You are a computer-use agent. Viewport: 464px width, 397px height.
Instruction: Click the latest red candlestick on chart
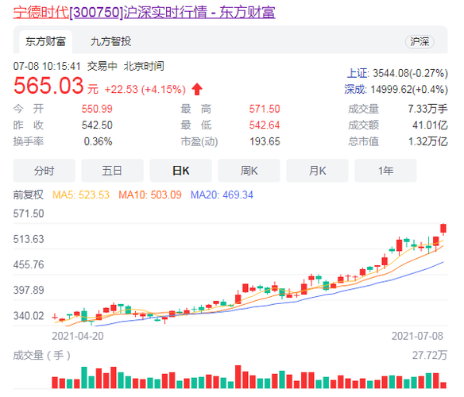[443, 229]
